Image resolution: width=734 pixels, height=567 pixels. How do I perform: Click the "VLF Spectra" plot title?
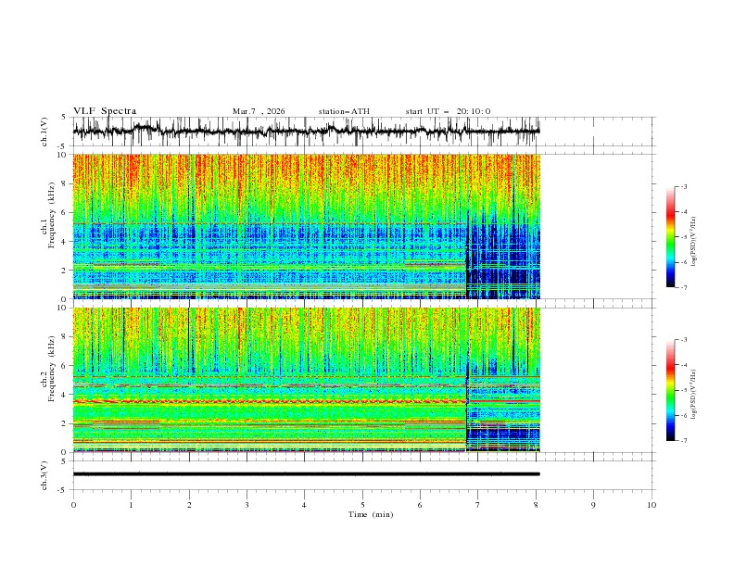[x=105, y=111]
